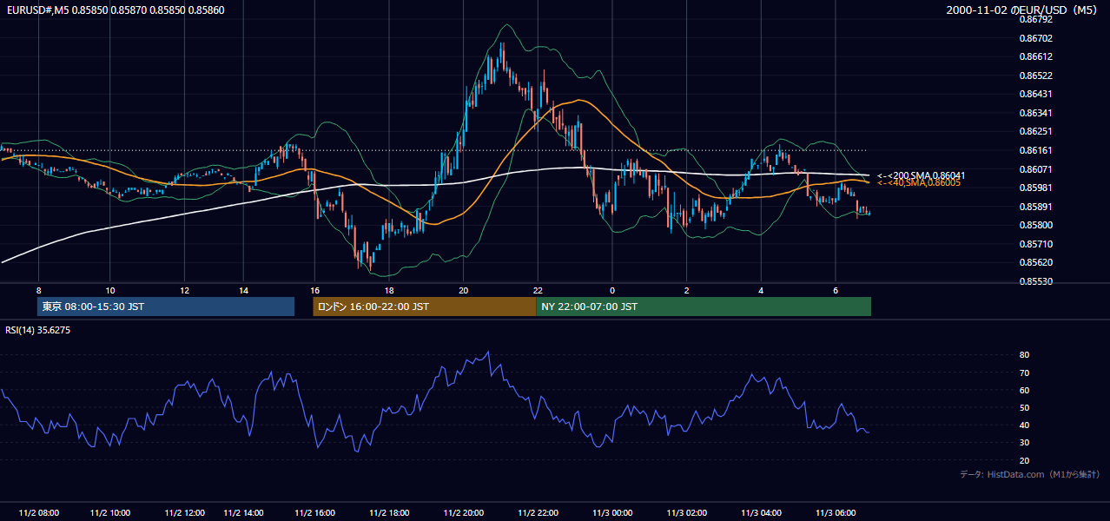
Task: Click the RSI scale level 70
Action: 1024,373
